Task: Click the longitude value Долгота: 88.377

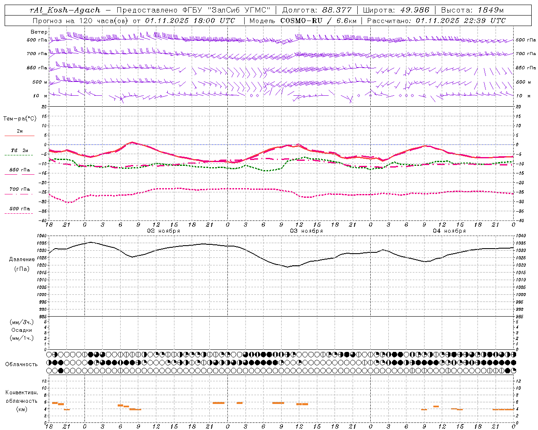Action: click(316, 10)
